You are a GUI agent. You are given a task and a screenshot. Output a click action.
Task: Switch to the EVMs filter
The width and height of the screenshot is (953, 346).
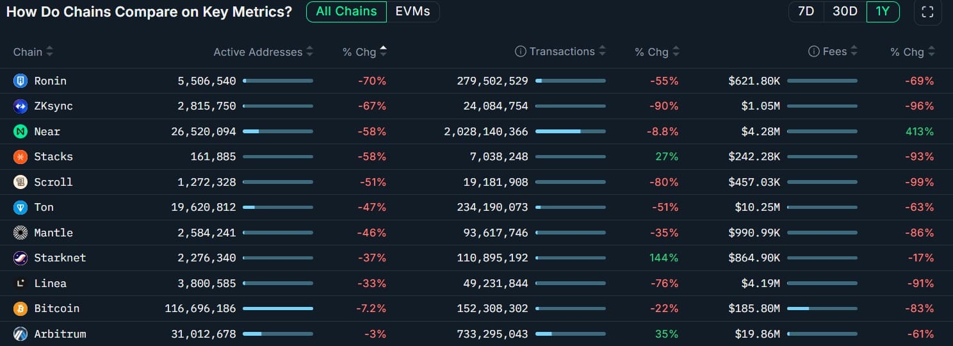click(x=412, y=12)
